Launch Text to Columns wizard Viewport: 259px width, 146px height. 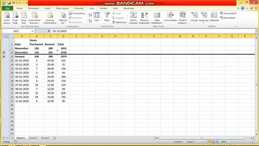pyautogui.click(x=133, y=18)
